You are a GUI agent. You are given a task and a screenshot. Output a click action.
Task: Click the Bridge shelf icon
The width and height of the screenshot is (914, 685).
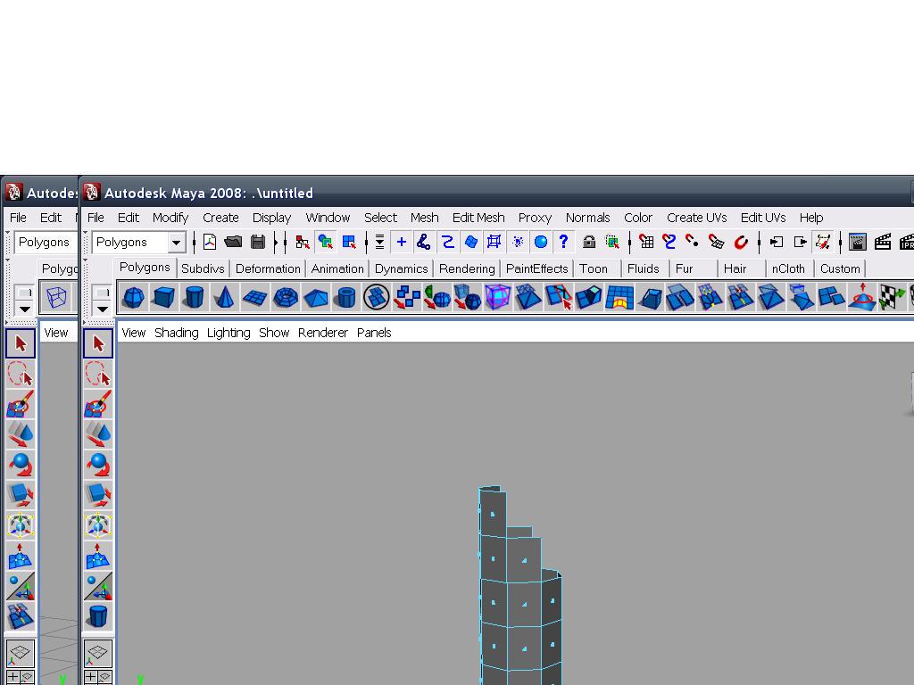(x=619, y=297)
